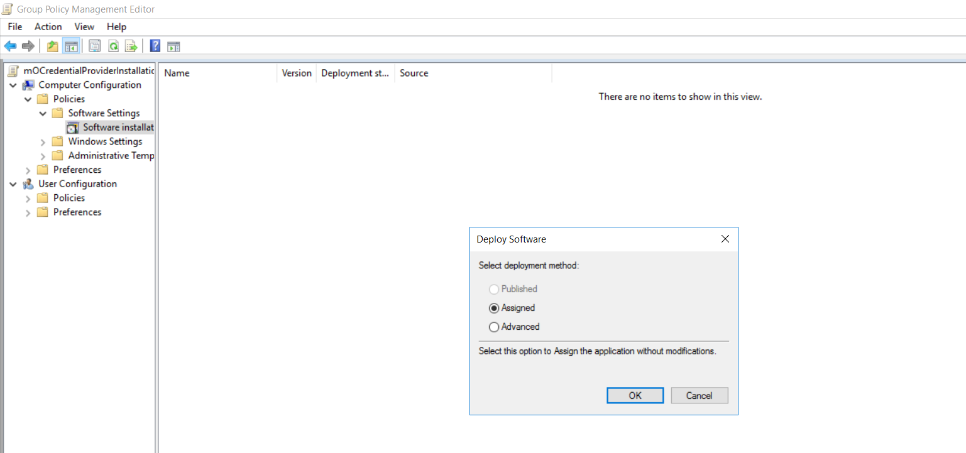Click the Software installation node icon
The image size is (966, 453).
(x=73, y=128)
